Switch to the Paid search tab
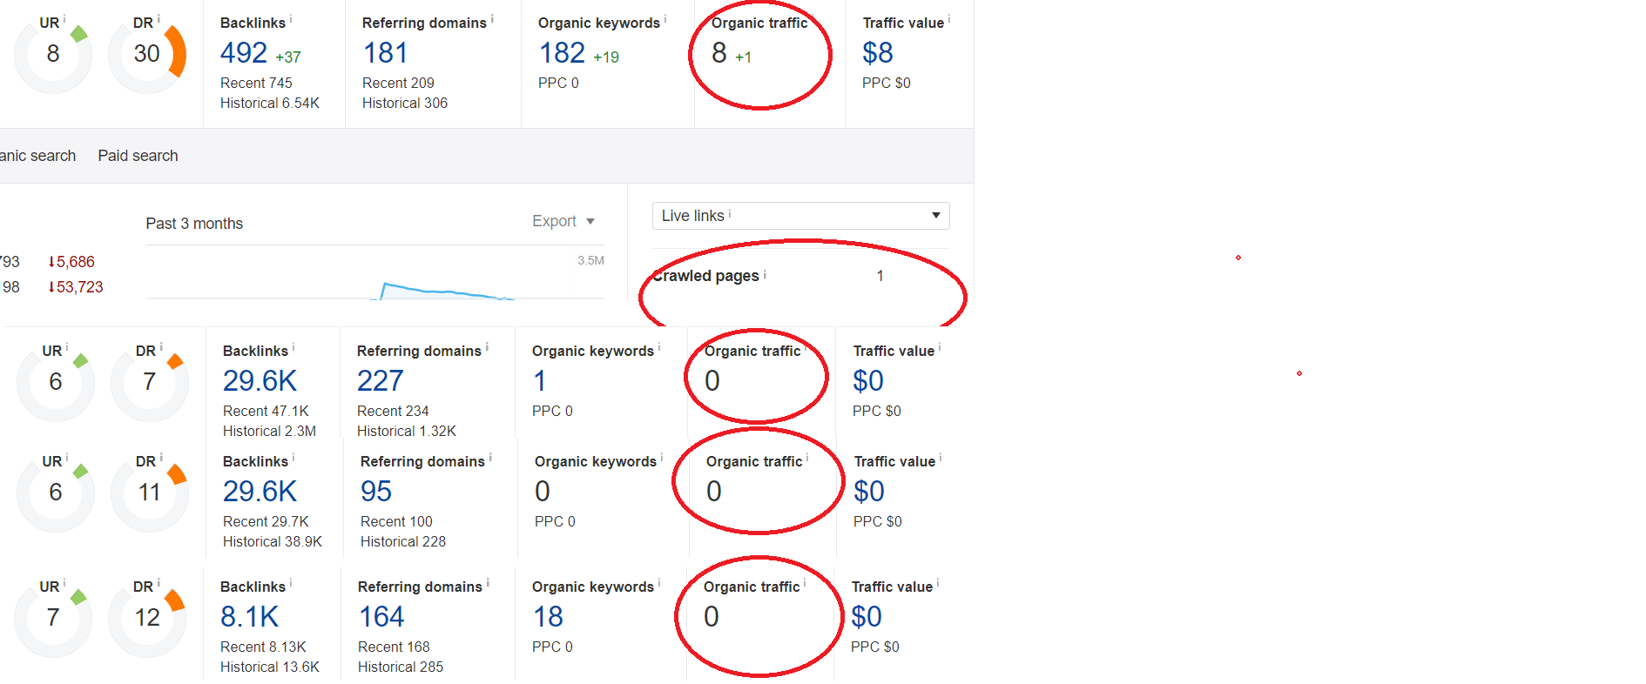This screenshot has height=684, width=1646. point(138,156)
